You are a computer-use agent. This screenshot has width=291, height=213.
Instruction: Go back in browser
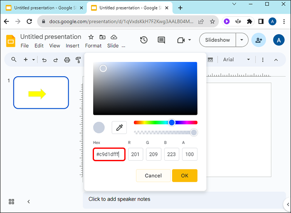7,22
